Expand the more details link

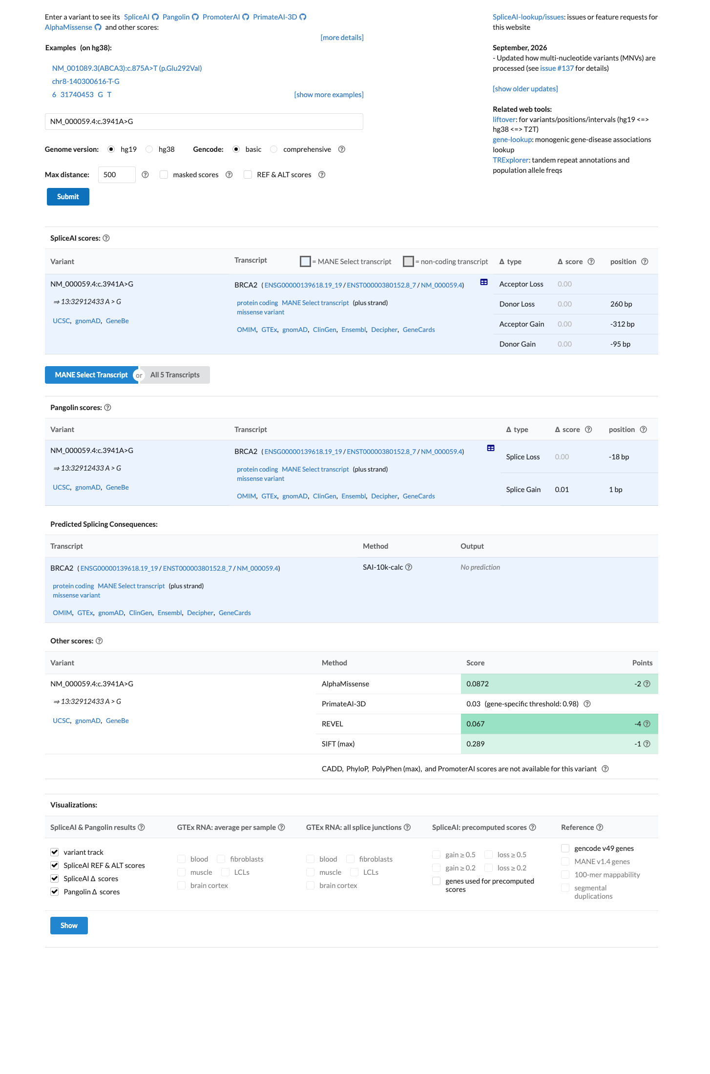(x=342, y=38)
